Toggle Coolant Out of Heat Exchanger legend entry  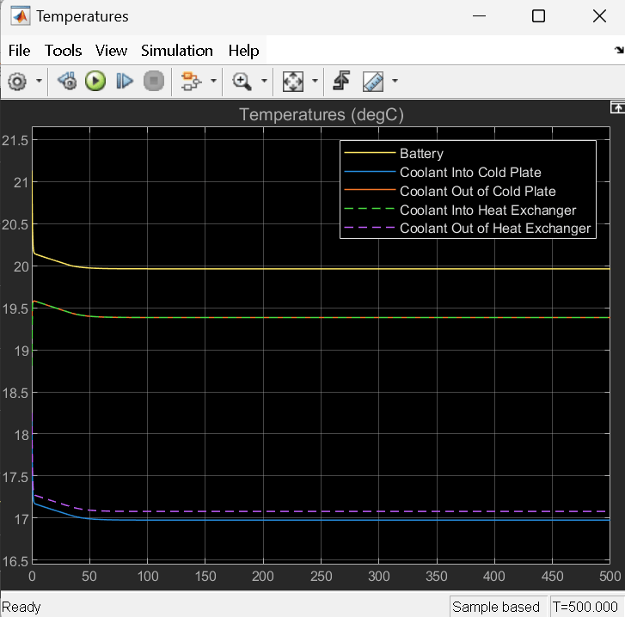click(494, 229)
